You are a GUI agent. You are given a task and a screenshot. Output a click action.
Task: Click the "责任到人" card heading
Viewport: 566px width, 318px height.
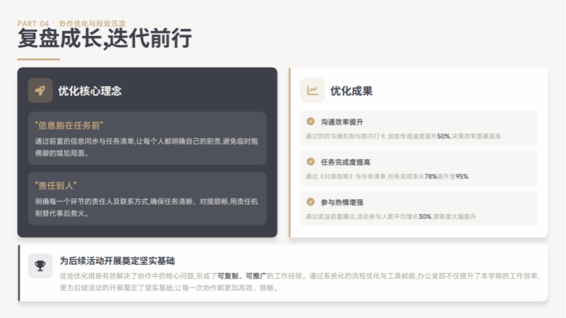(56, 185)
